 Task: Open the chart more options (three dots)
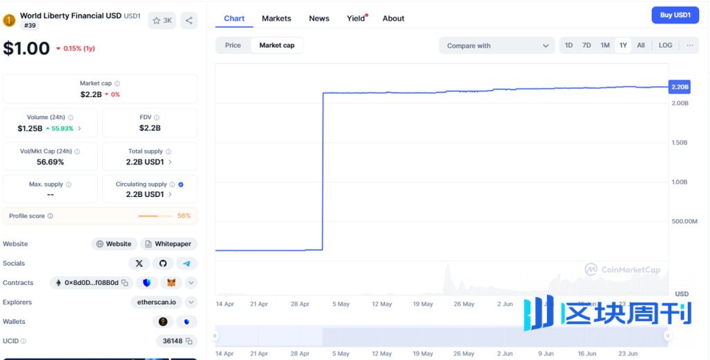tap(690, 45)
